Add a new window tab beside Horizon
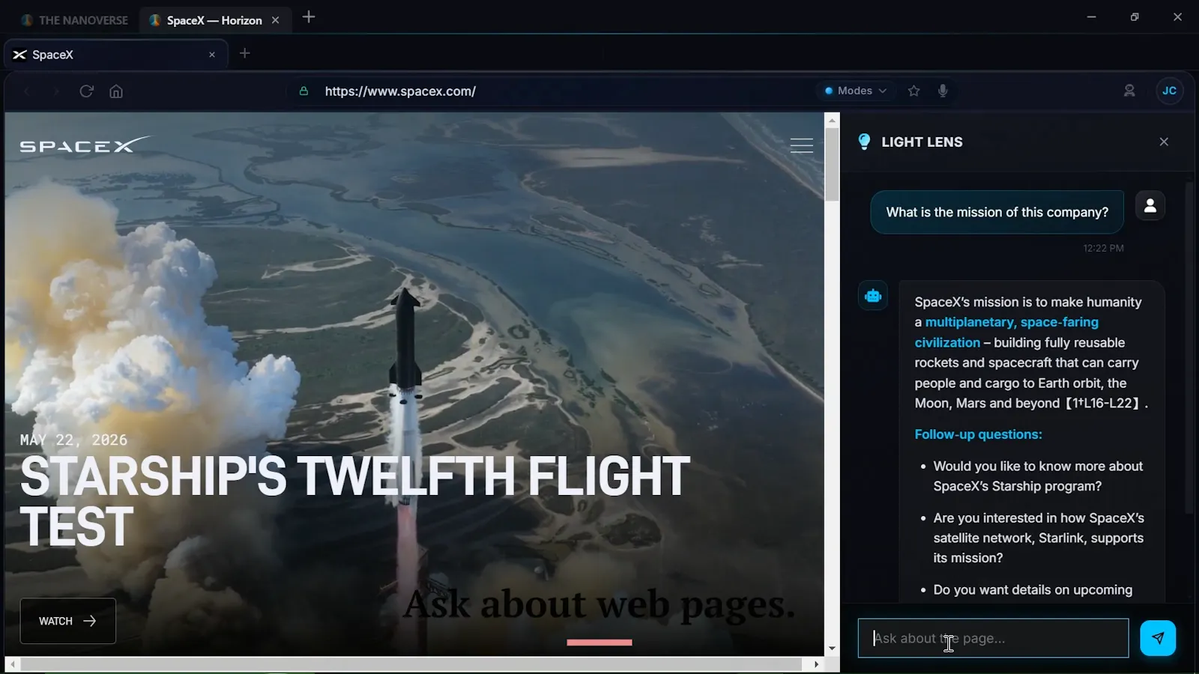Screen dimensions: 1199x674 [x=309, y=17]
